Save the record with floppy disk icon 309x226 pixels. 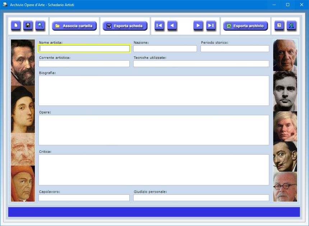pos(28,25)
